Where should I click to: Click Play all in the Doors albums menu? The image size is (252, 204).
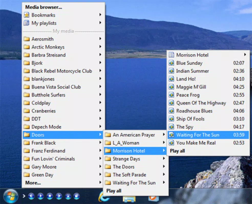[x=114, y=191]
